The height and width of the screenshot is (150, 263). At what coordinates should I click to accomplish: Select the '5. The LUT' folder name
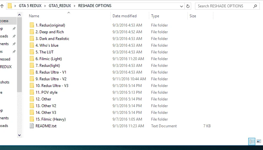coord(45,52)
